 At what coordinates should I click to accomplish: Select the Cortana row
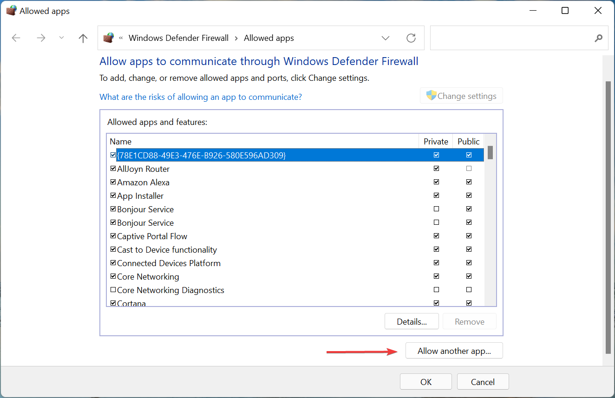(295, 303)
